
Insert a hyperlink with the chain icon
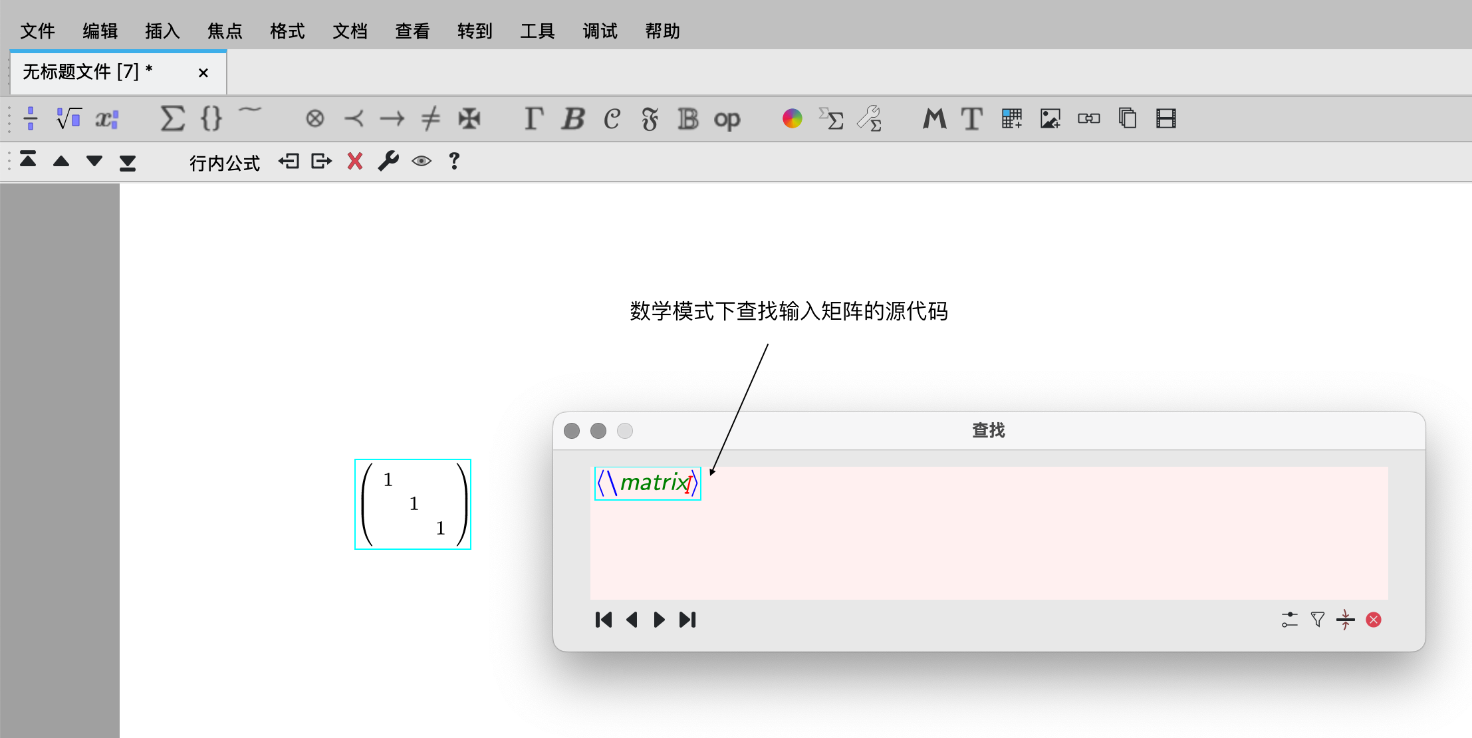point(1088,118)
